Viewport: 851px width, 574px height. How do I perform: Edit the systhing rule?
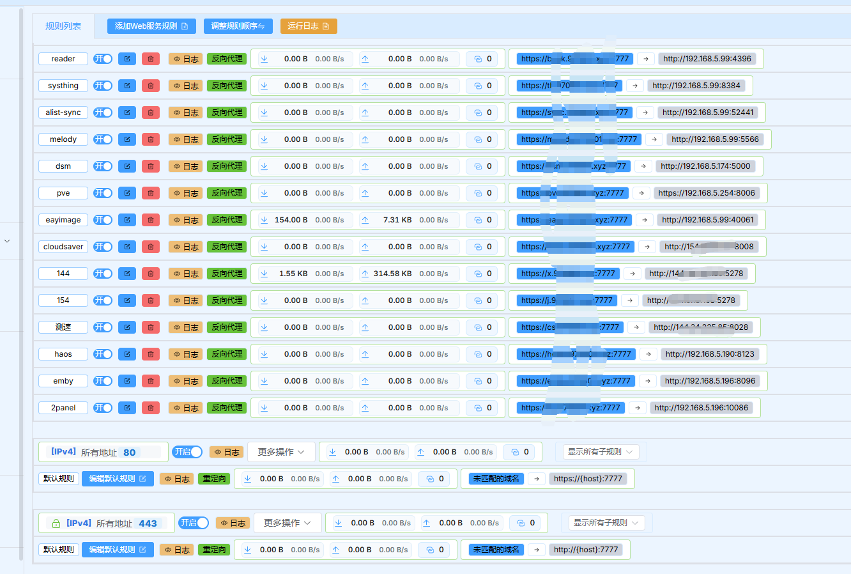(x=127, y=86)
